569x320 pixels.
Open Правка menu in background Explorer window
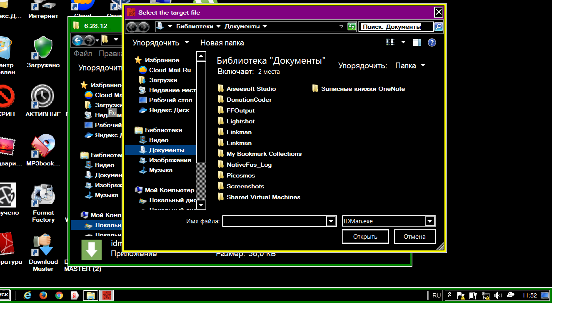click(110, 54)
